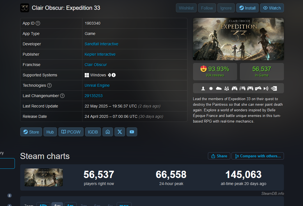Click the Install button

pyautogui.click(x=247, y=8)
